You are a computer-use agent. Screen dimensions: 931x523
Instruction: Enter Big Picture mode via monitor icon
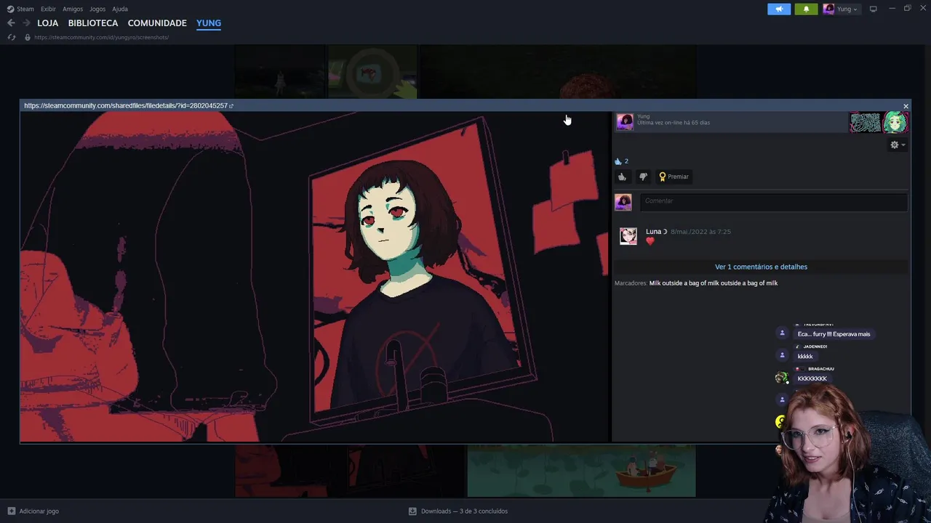(x=874, y=9)
